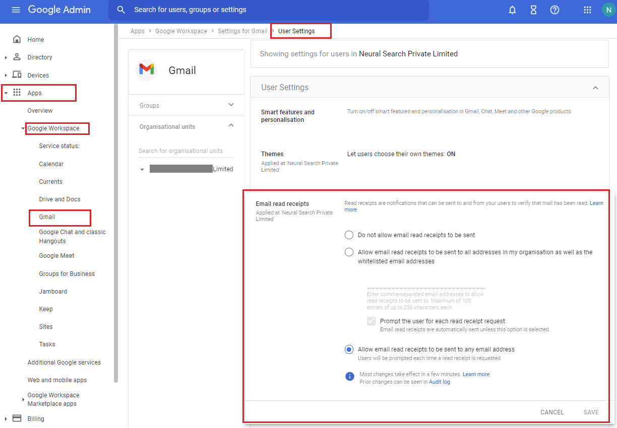617x428 pixels.
Task: Open the hamburger main menu
Action: pos(16,10)
